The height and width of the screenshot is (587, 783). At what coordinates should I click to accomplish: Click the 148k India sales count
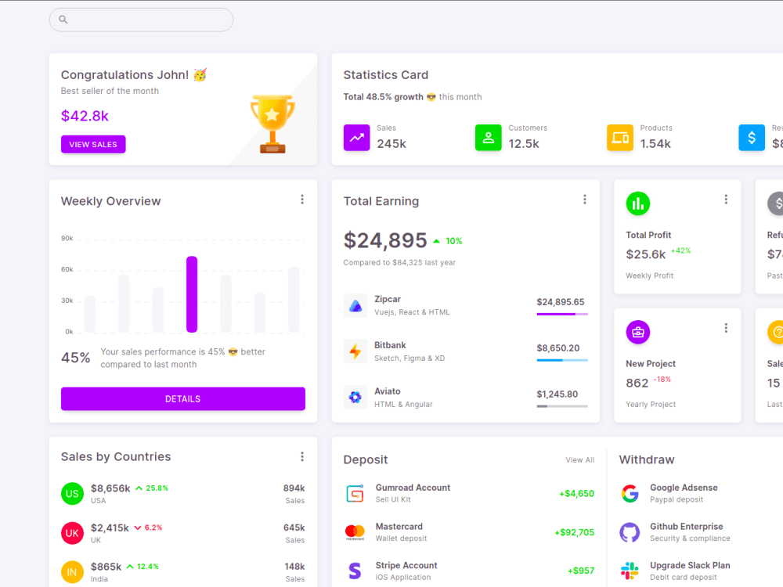pos(294,567)
